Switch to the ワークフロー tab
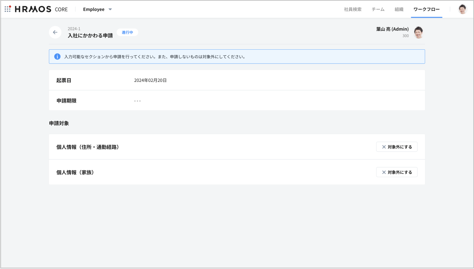Viewport: 474px width, 269px height. [x=426, y=9]
